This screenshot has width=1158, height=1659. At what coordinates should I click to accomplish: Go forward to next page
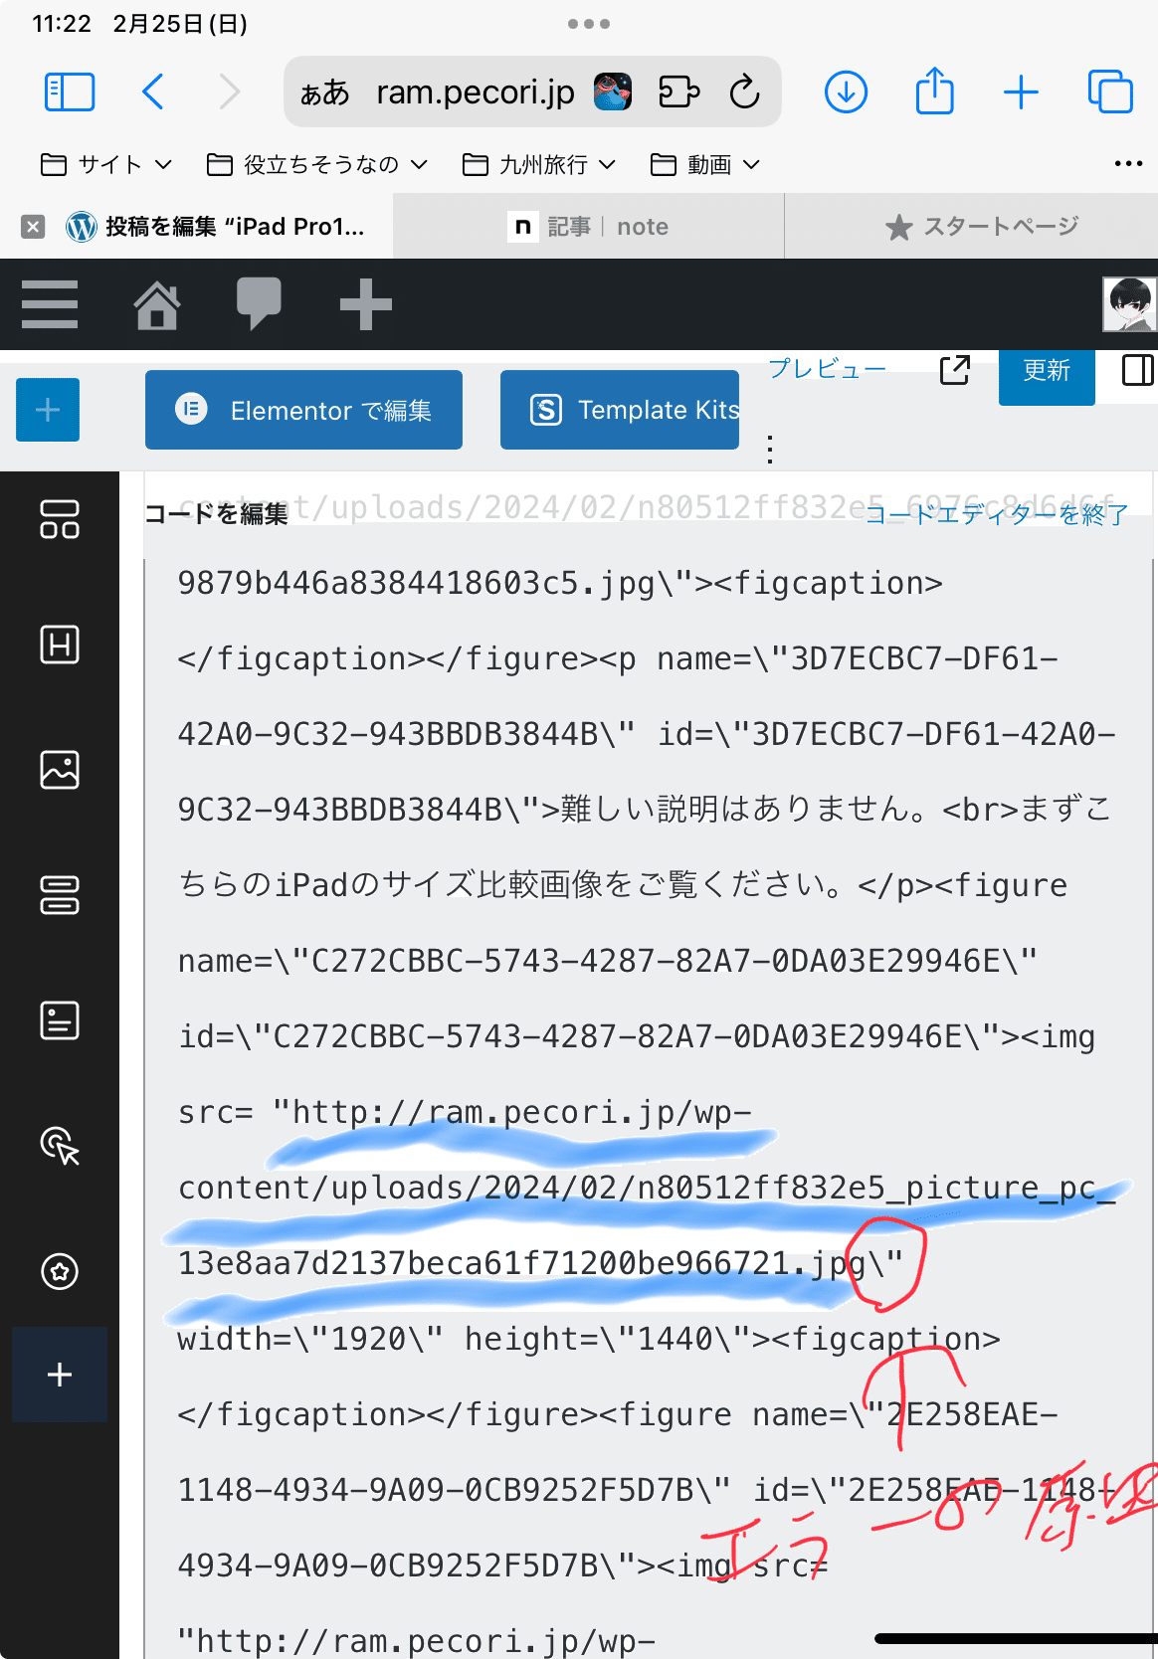point(229,92)
